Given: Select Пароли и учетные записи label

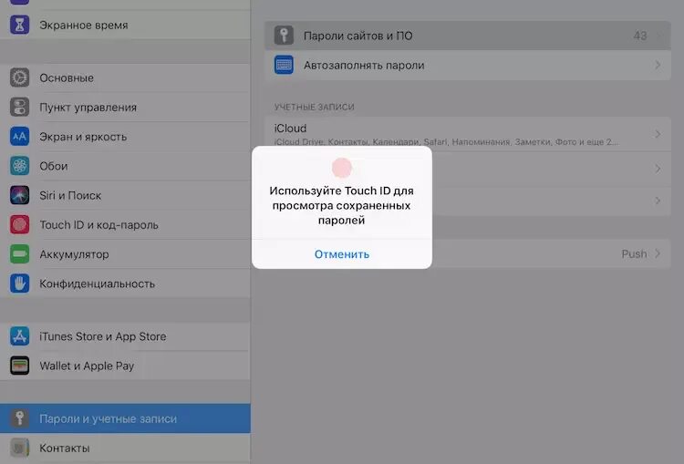Looking at the screenshot, I should pyautogui.click(x=108, y=418).
